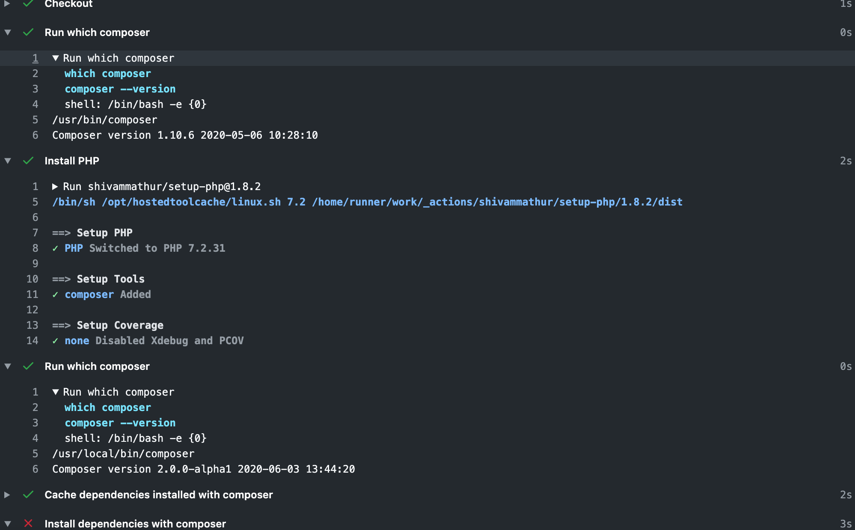The width and height of the screenshot is (855, 530).
Task: Toggle open the failed Install dependencies log
Action: pyautogui.click(x=7, y=523)
